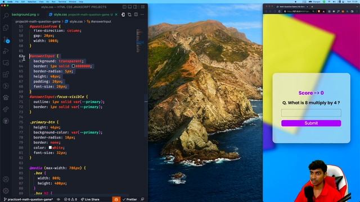Open the Accounts menu in activity bar
Image resolution: width=360 pixels, height=202 pixels.
coord(6,179)
